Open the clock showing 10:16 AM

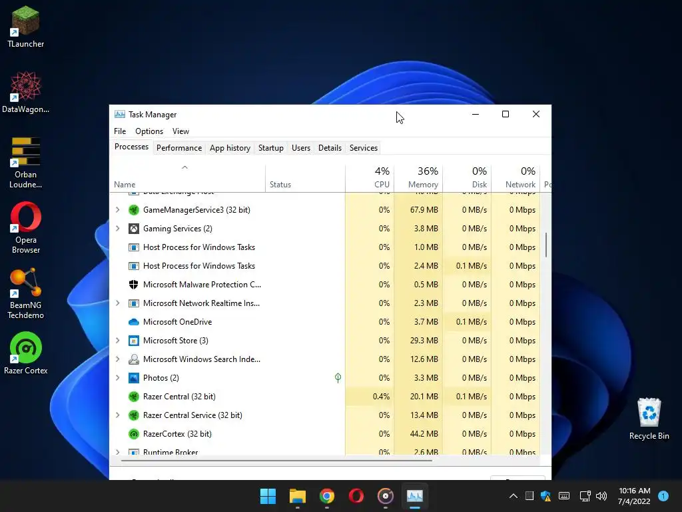[x=634, y=496]
